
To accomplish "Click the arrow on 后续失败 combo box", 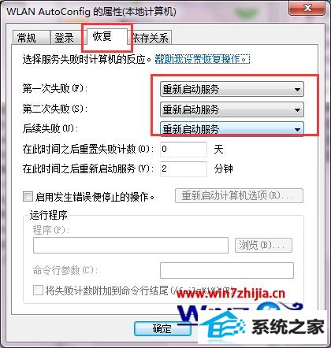I will click(297, 129).
